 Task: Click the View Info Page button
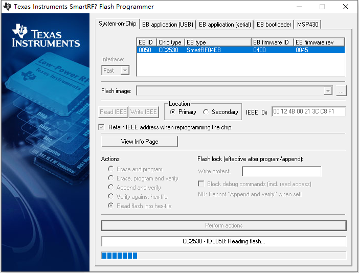click(x=140, y=142)
